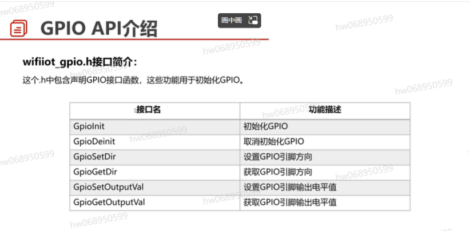Click the 取消初始化GPIO description cell

[x=273, y=141]
